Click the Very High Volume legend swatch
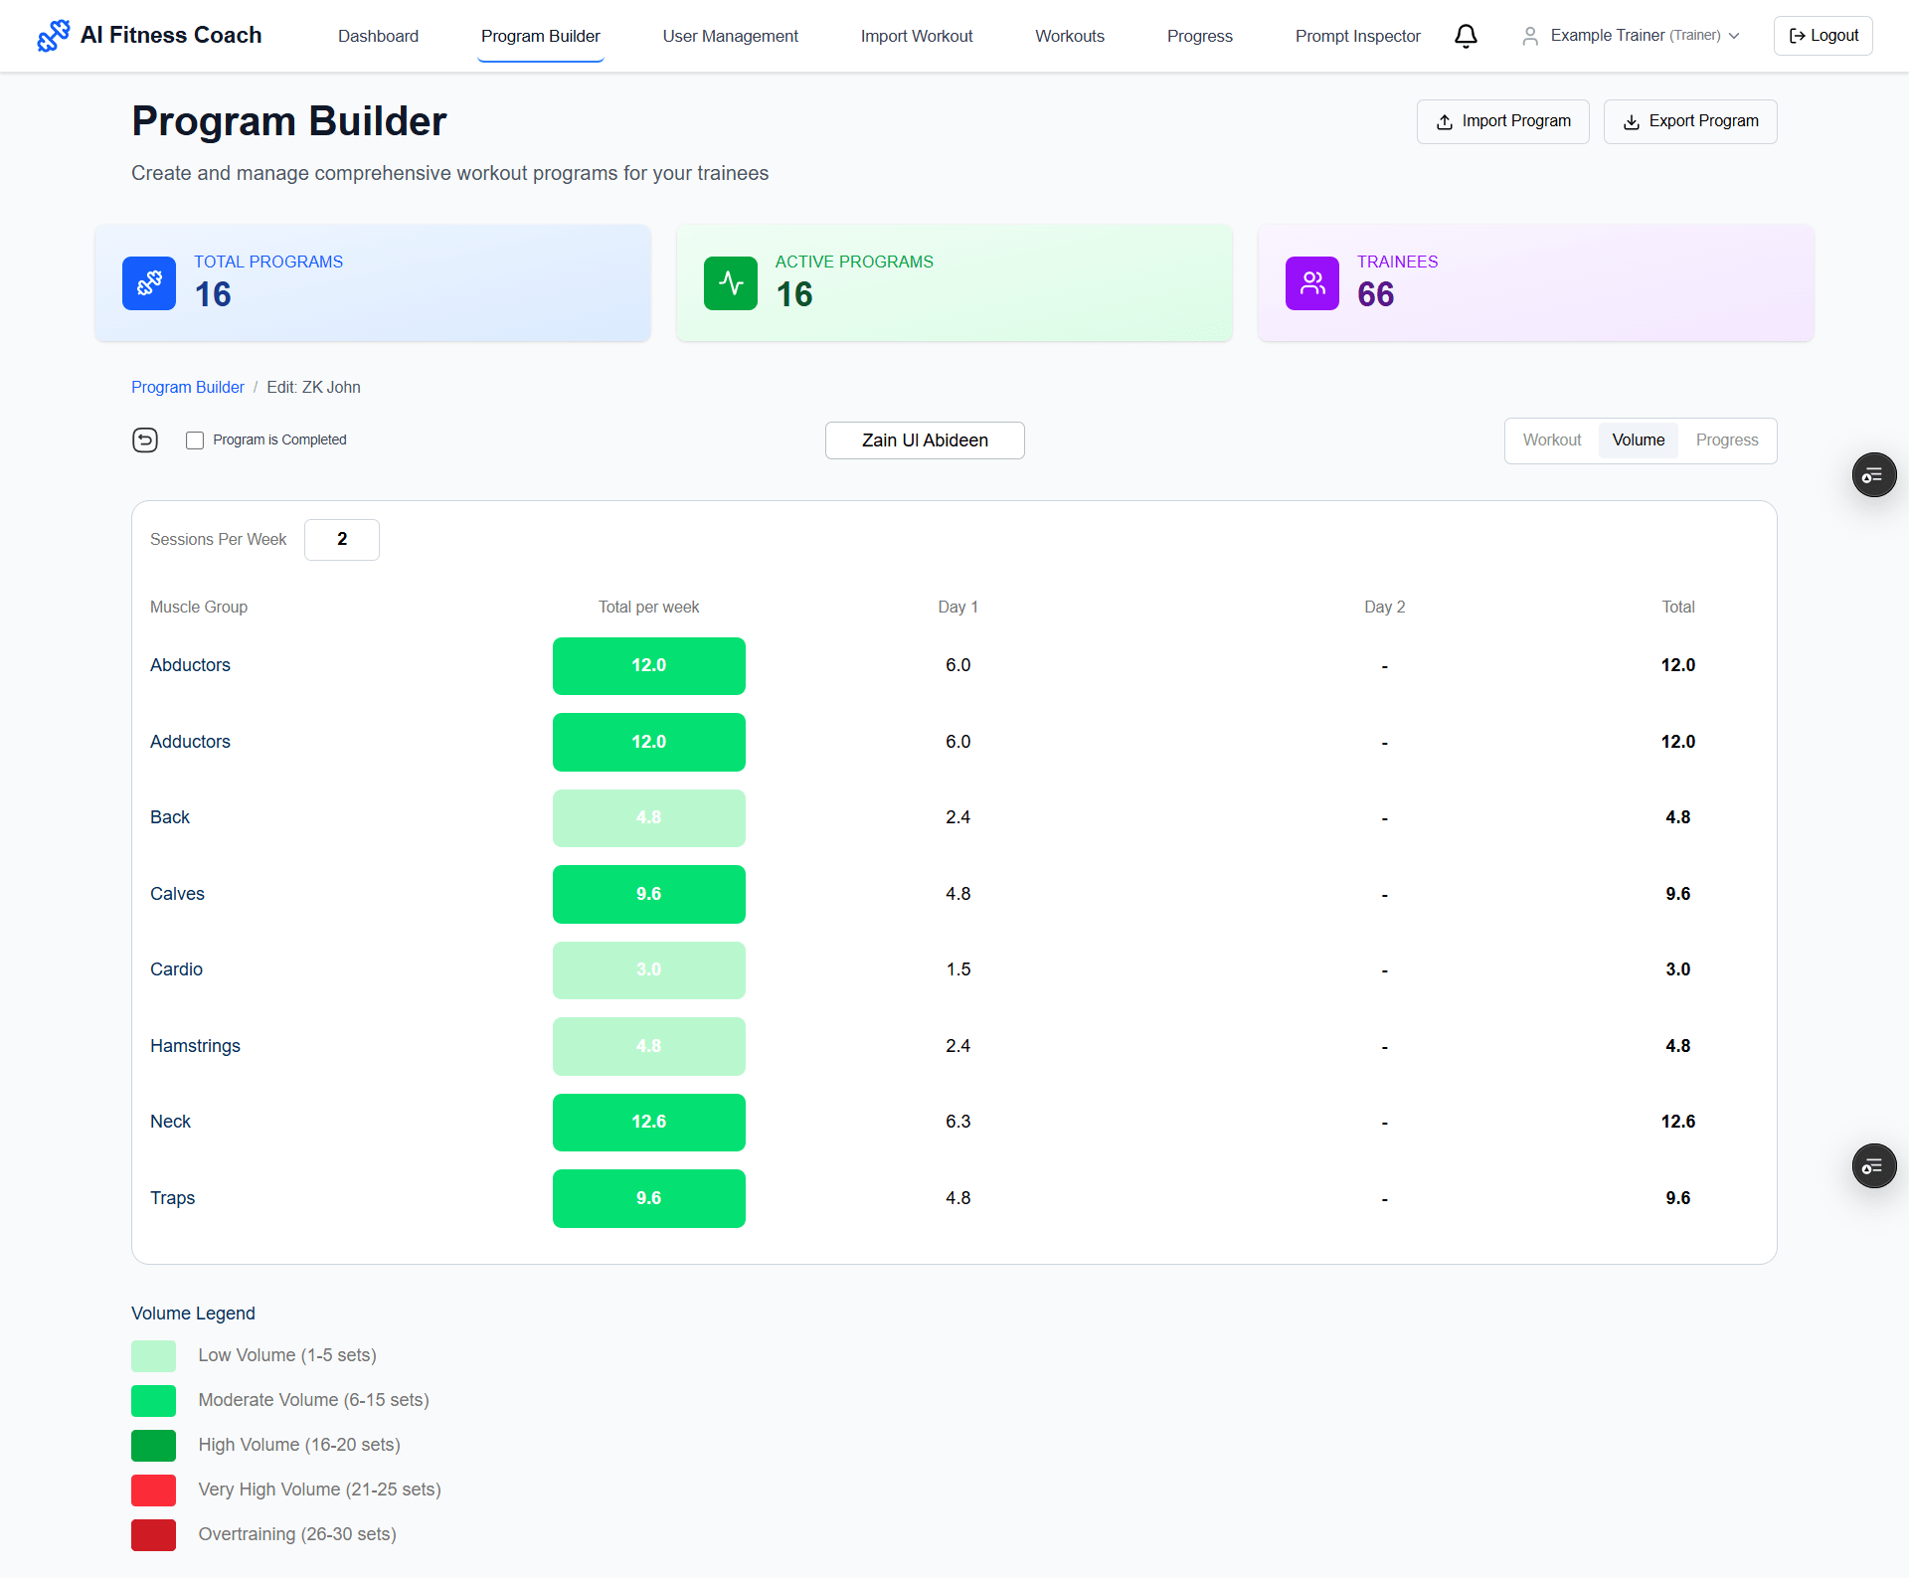This screenshot has height=1578, width=1909. 153,1490
